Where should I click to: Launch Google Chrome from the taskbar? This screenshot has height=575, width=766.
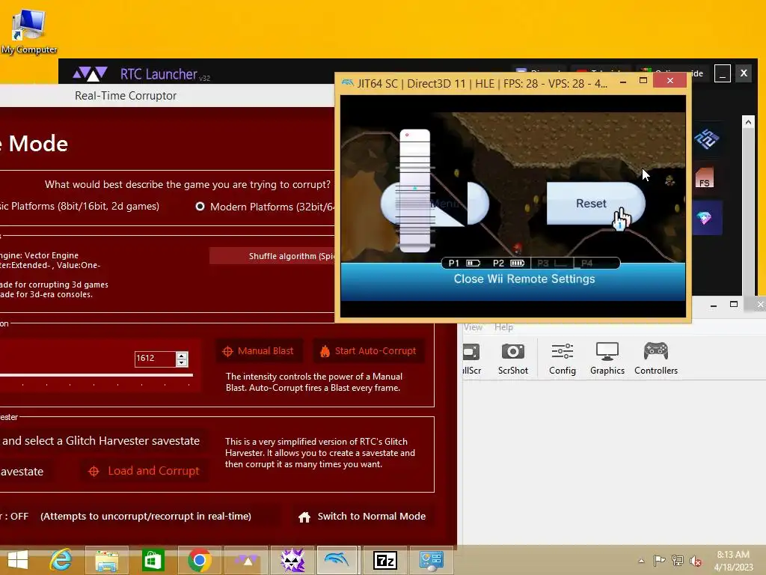coord(199,560)
